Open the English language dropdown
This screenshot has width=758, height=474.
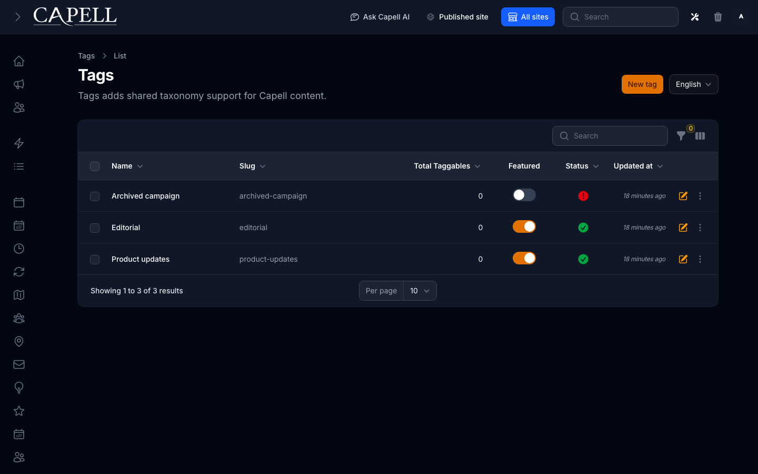(693, 84)
